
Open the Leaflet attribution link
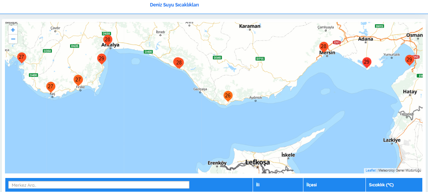pos(370,170)
